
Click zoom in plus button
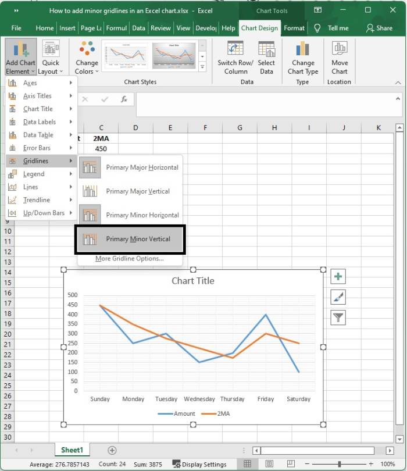(371, 464)
